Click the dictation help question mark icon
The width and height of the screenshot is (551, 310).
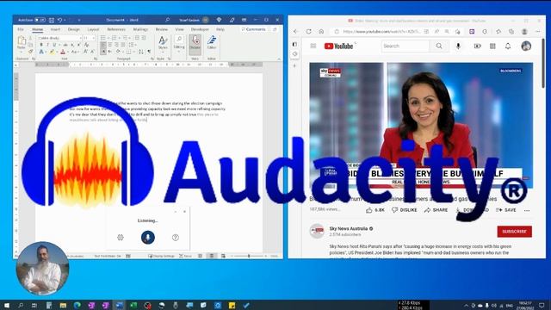176,238
